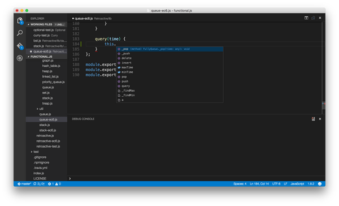Viewport: 339px width, 206px height.
Task: Pick pop from the suggestion list
Action: [169, 77]
